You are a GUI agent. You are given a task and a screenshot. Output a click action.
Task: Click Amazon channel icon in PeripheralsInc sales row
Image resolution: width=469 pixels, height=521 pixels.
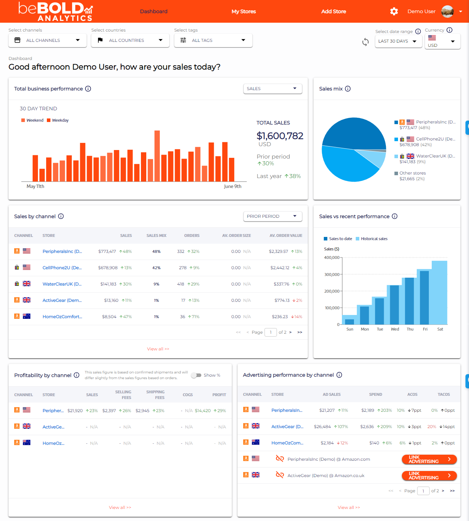(17, 251)
